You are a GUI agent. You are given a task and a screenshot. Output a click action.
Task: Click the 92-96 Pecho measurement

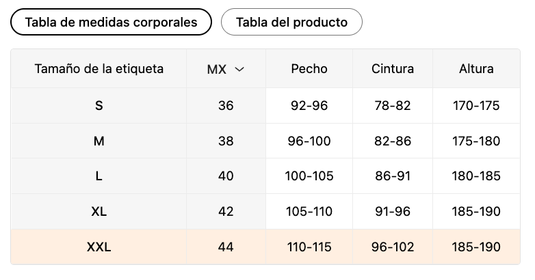(309, 106)
